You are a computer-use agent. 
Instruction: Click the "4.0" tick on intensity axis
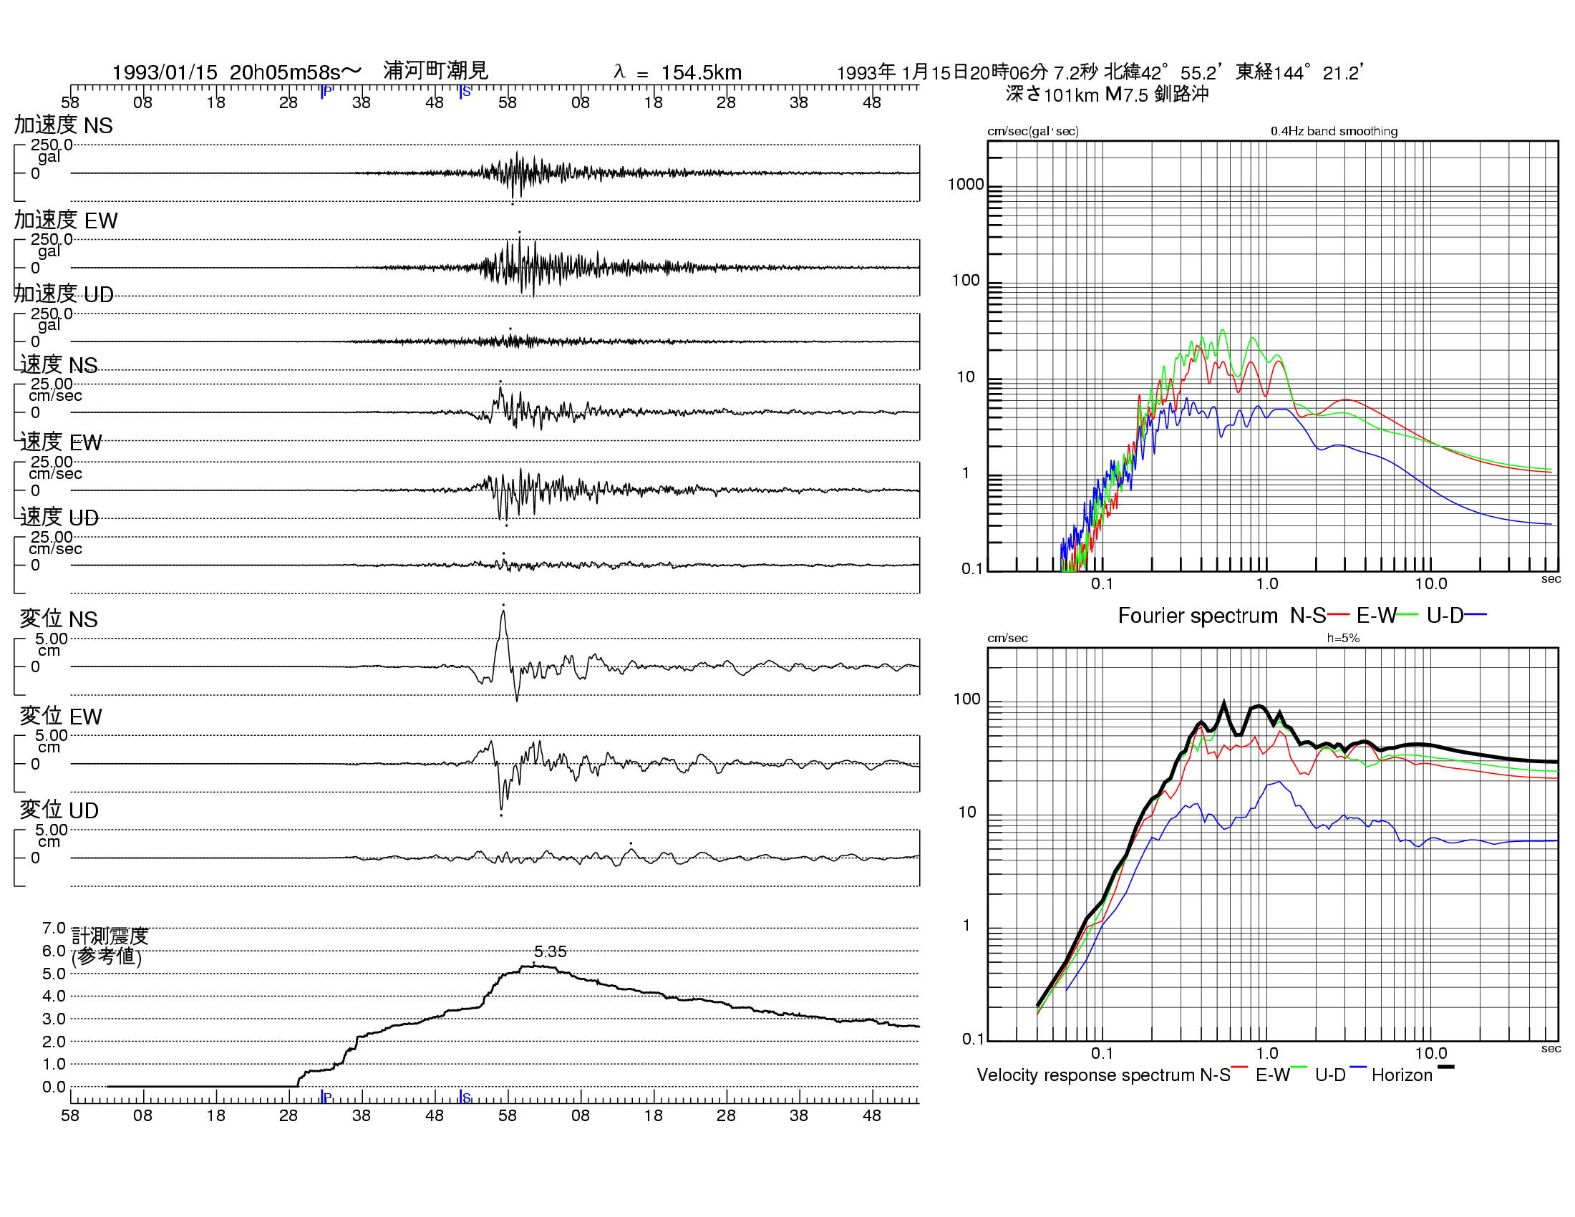[54, 997]
